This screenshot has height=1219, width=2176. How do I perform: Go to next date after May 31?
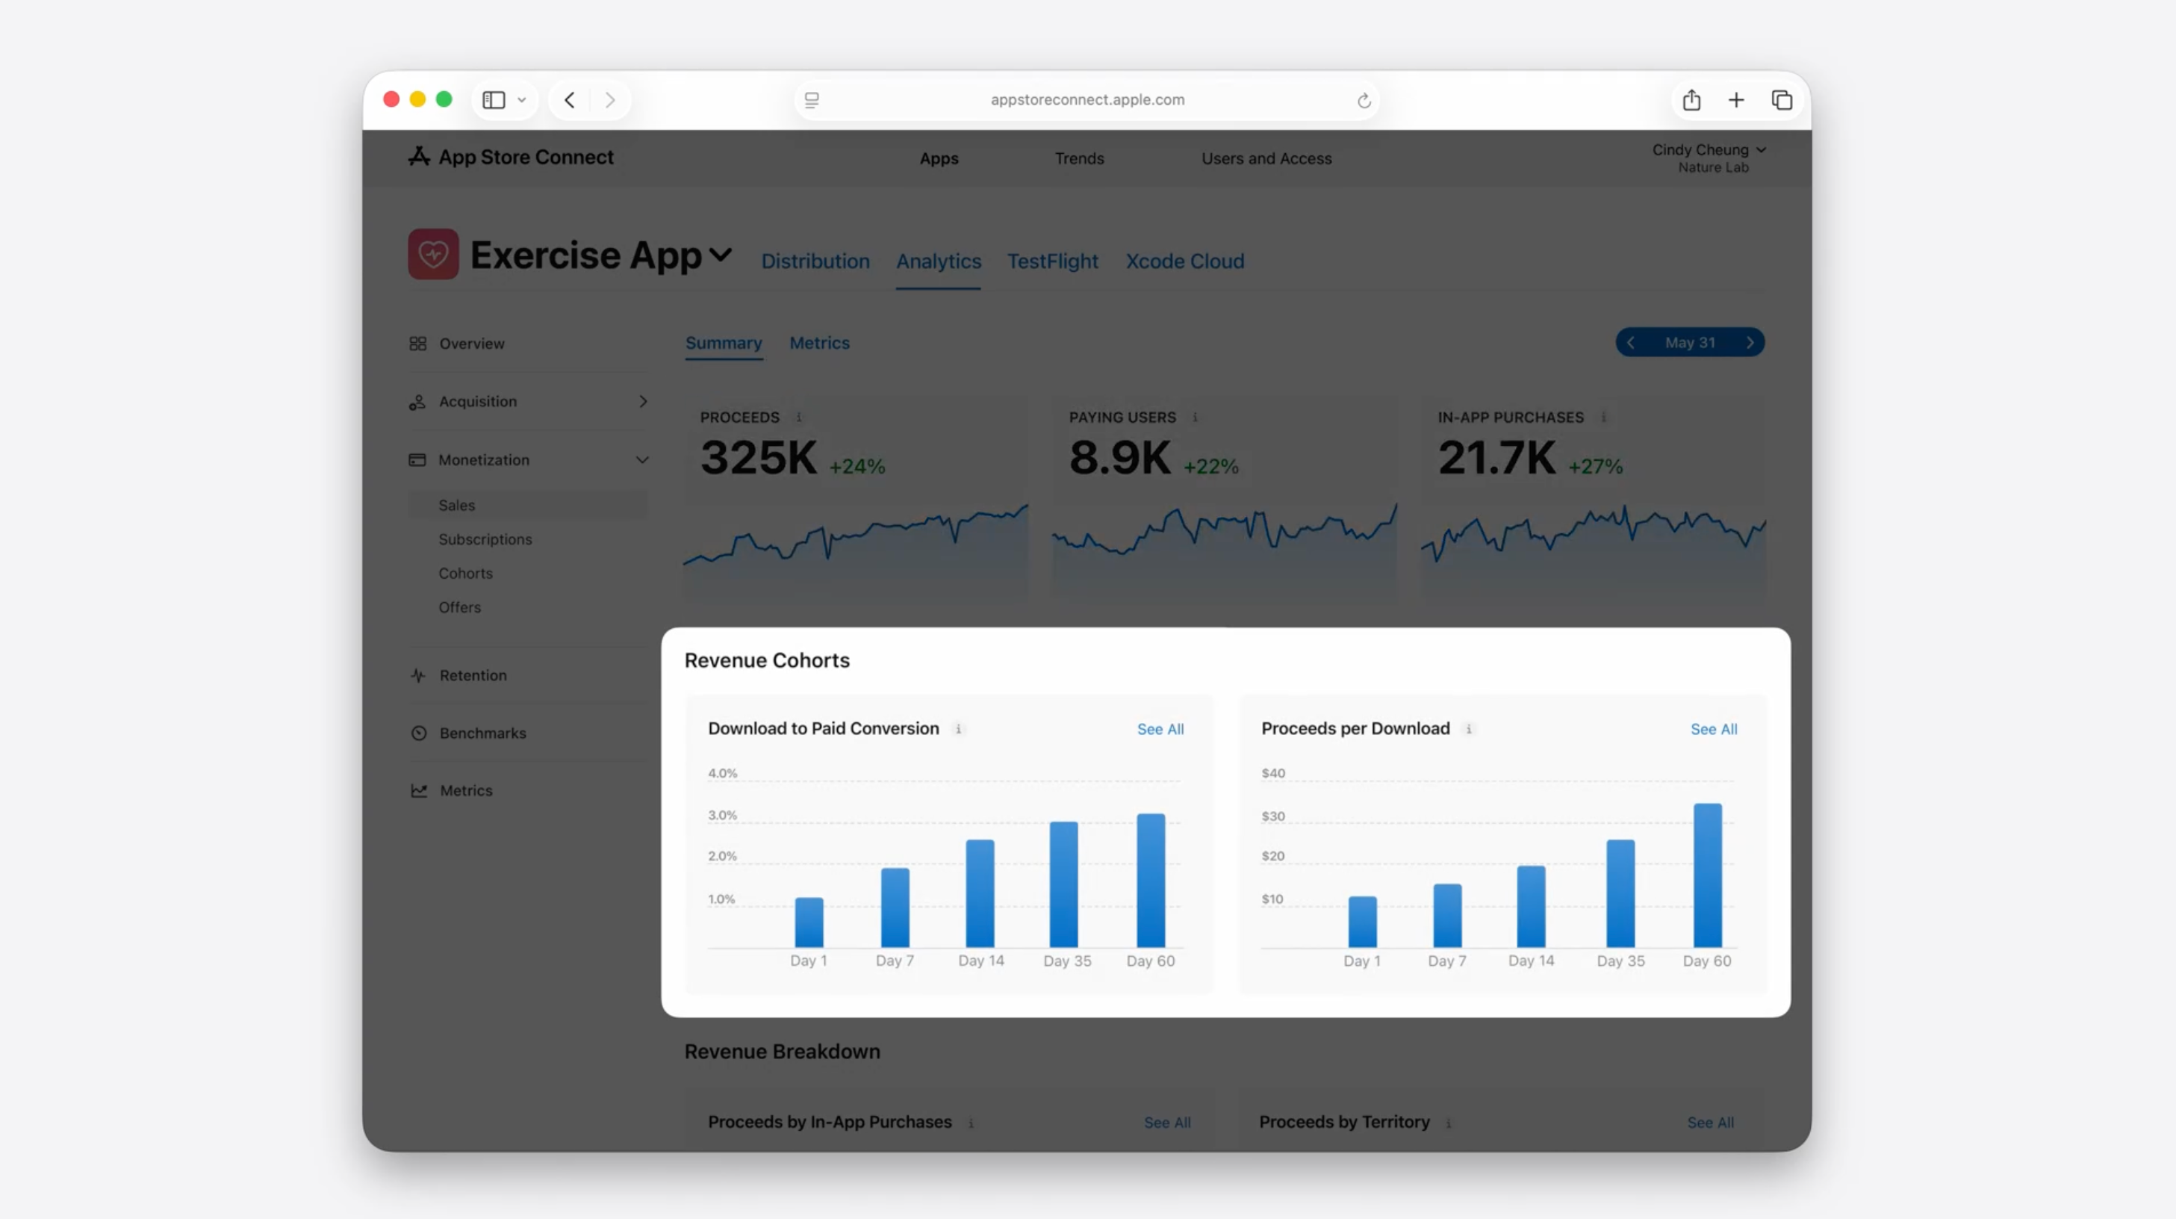pyautogui.click(x=1750, y=342)
